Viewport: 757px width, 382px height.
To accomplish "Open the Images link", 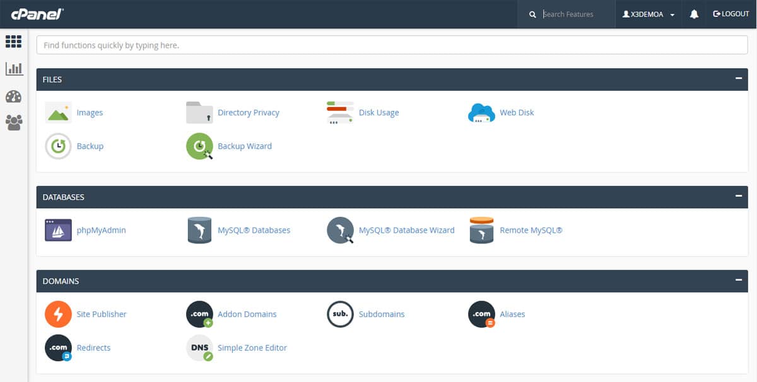I will pyautogui.click(x=90, y=113).
